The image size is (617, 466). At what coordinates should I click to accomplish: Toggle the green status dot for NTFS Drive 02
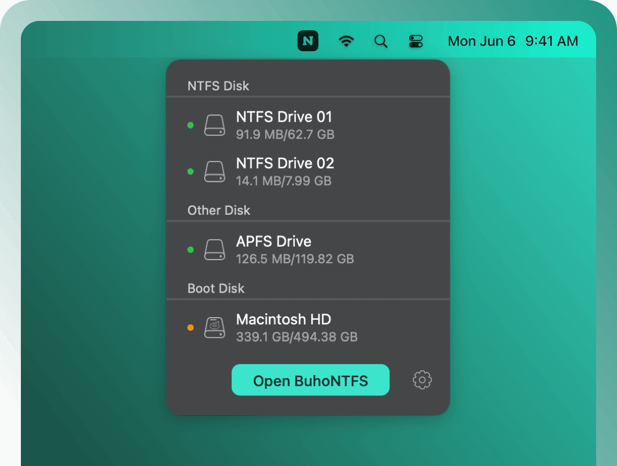point(191,171)
